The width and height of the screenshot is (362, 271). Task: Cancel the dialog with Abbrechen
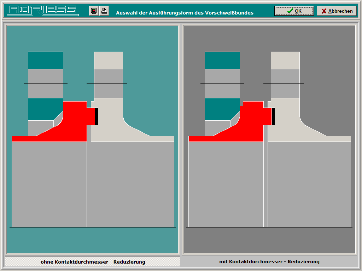click(x=337, y=11)
